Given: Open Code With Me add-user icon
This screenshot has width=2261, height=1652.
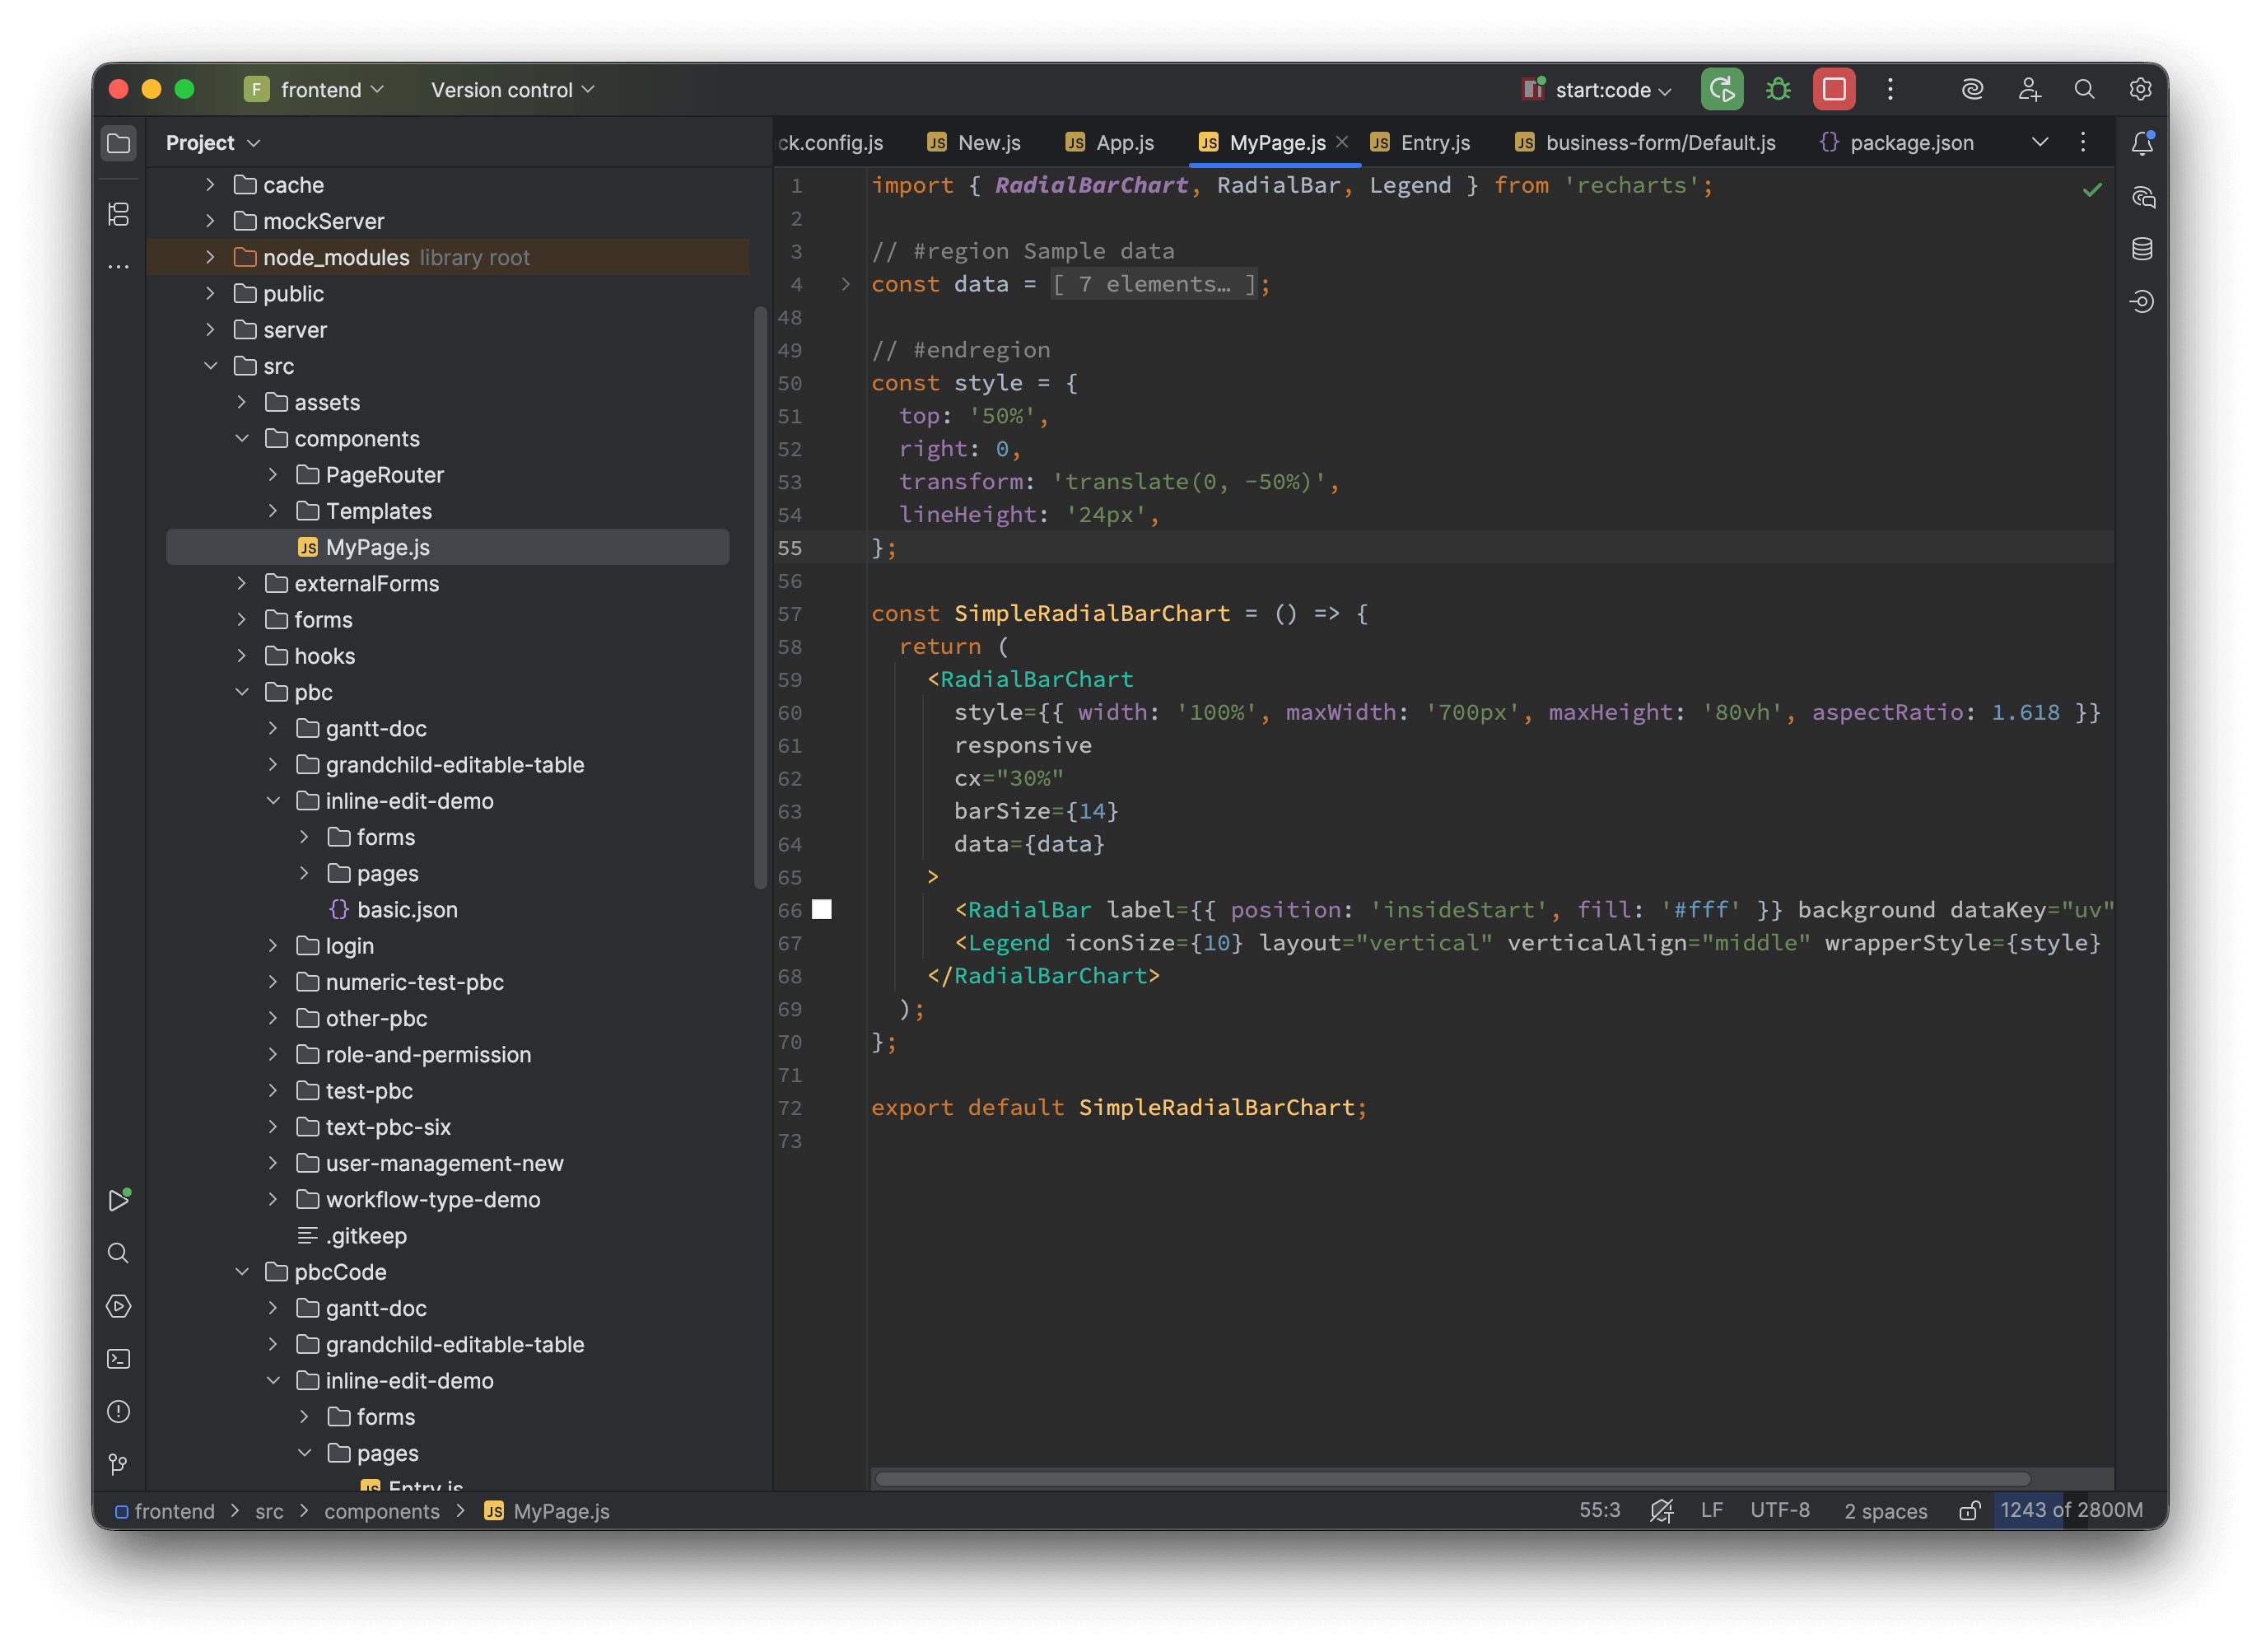Looking at the screenshot, I should (2029, 89).
